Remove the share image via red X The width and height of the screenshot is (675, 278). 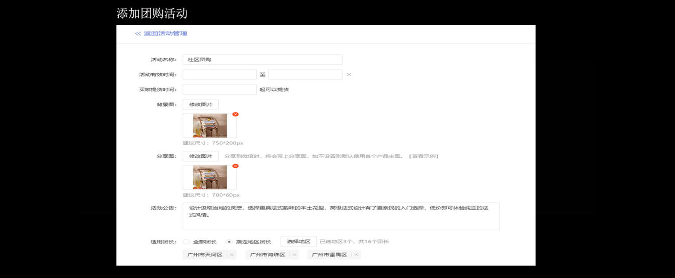coord(235,166)
